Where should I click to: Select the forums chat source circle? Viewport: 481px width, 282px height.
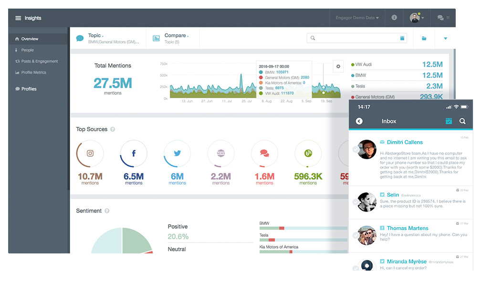point(264,153)
